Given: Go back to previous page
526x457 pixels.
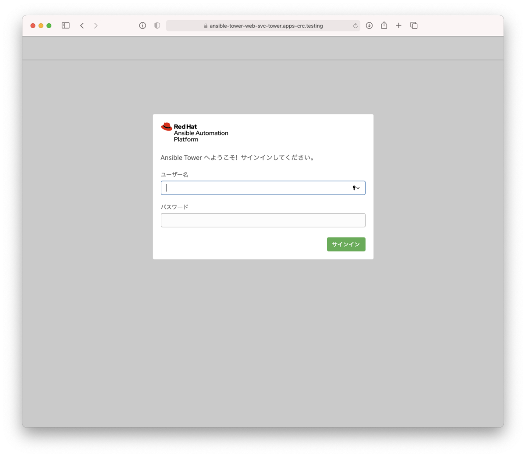Looking at the screenshot, I should pyautogui.click(x=82, y=25).
